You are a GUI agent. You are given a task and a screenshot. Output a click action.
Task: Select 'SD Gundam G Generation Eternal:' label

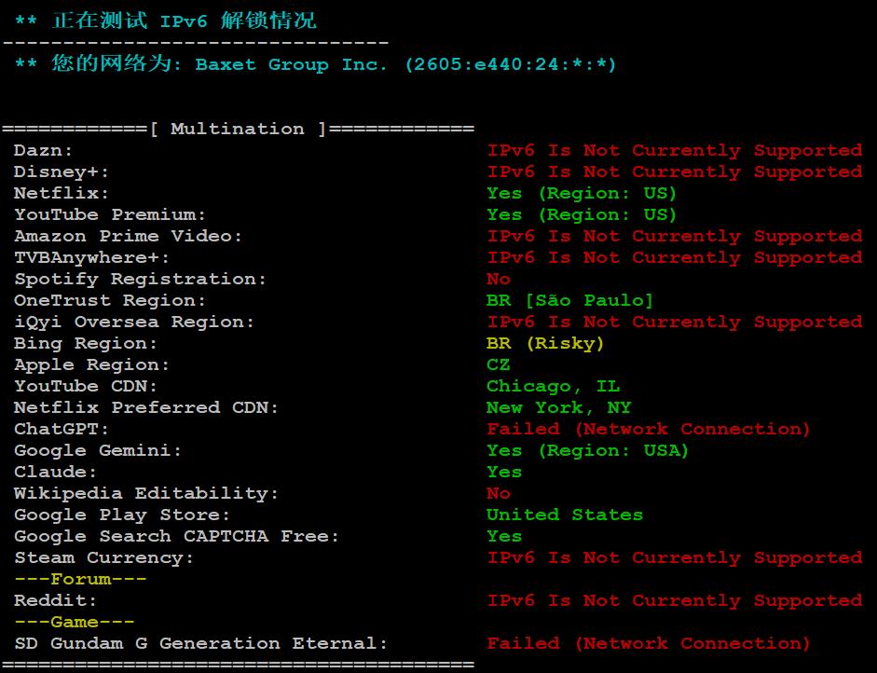pyautogui.click(x=200, y=644)
